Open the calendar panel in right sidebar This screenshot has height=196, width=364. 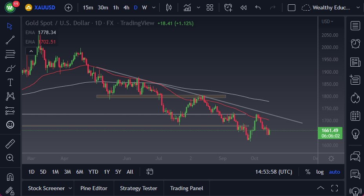coord(355,116)
